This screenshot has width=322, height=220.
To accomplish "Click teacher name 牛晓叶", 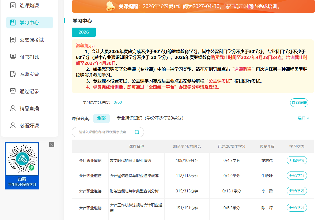I will 267,176.
